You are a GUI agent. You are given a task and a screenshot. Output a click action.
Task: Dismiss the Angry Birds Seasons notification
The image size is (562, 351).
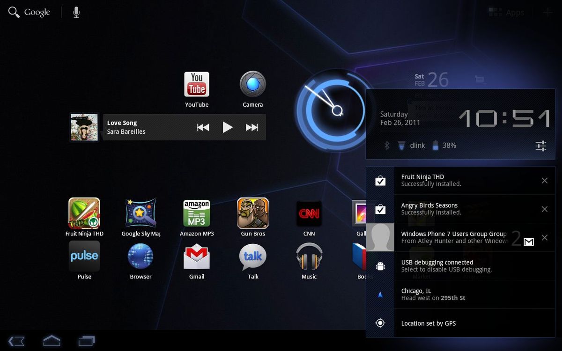(x=545, y=209)
